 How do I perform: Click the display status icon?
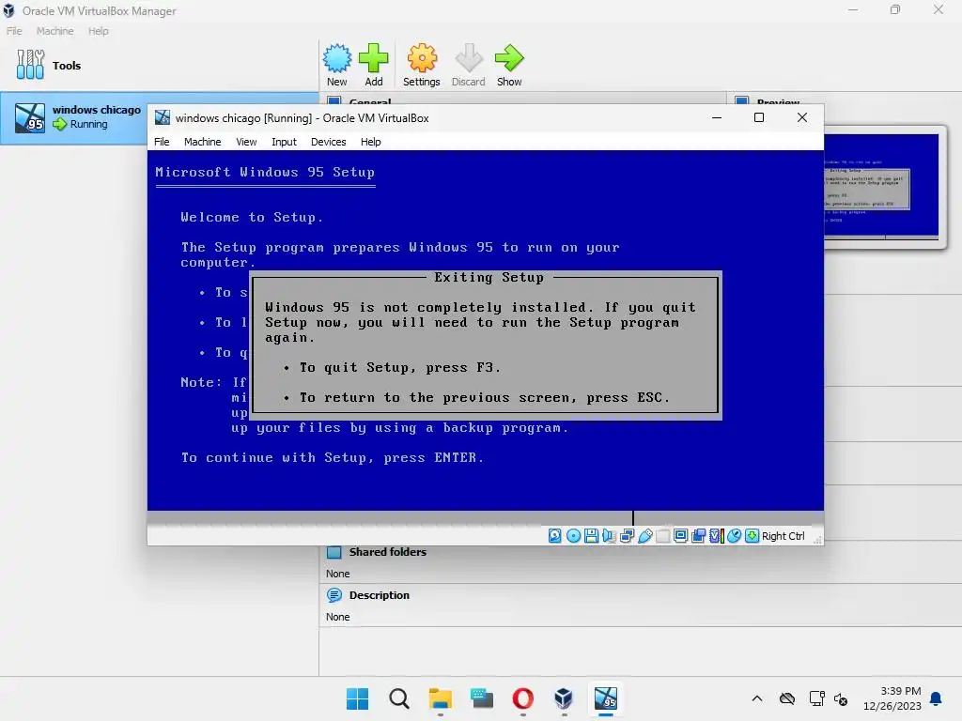tap(680, 536)
